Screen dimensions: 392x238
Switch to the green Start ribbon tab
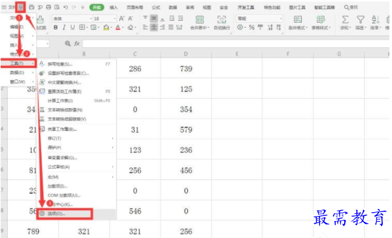coord(97,8)
